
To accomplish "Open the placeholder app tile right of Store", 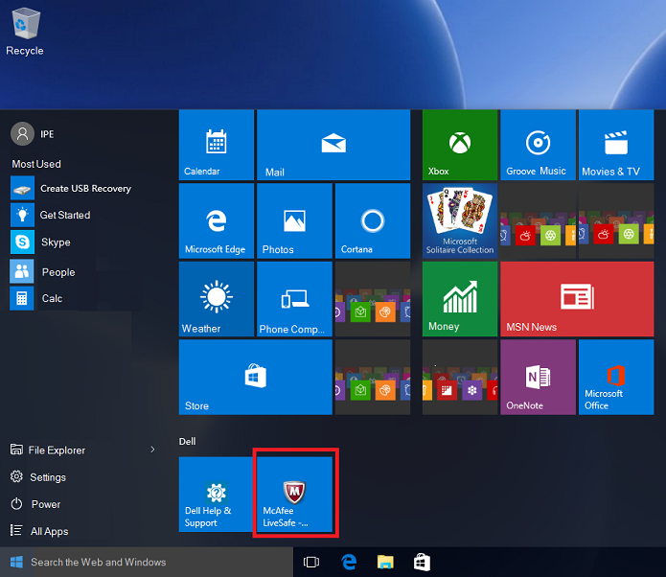I will click(x=373, y=378).
